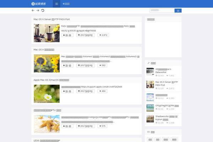Viewport: 213px width, 142px height.
Task: Click the back arrow icon
Action: (33, 10)
